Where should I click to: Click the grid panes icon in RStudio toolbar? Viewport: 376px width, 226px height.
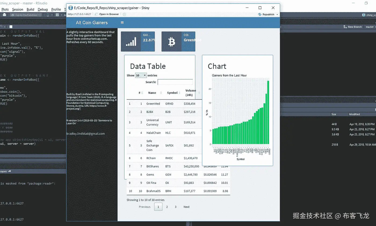(57, 15)
